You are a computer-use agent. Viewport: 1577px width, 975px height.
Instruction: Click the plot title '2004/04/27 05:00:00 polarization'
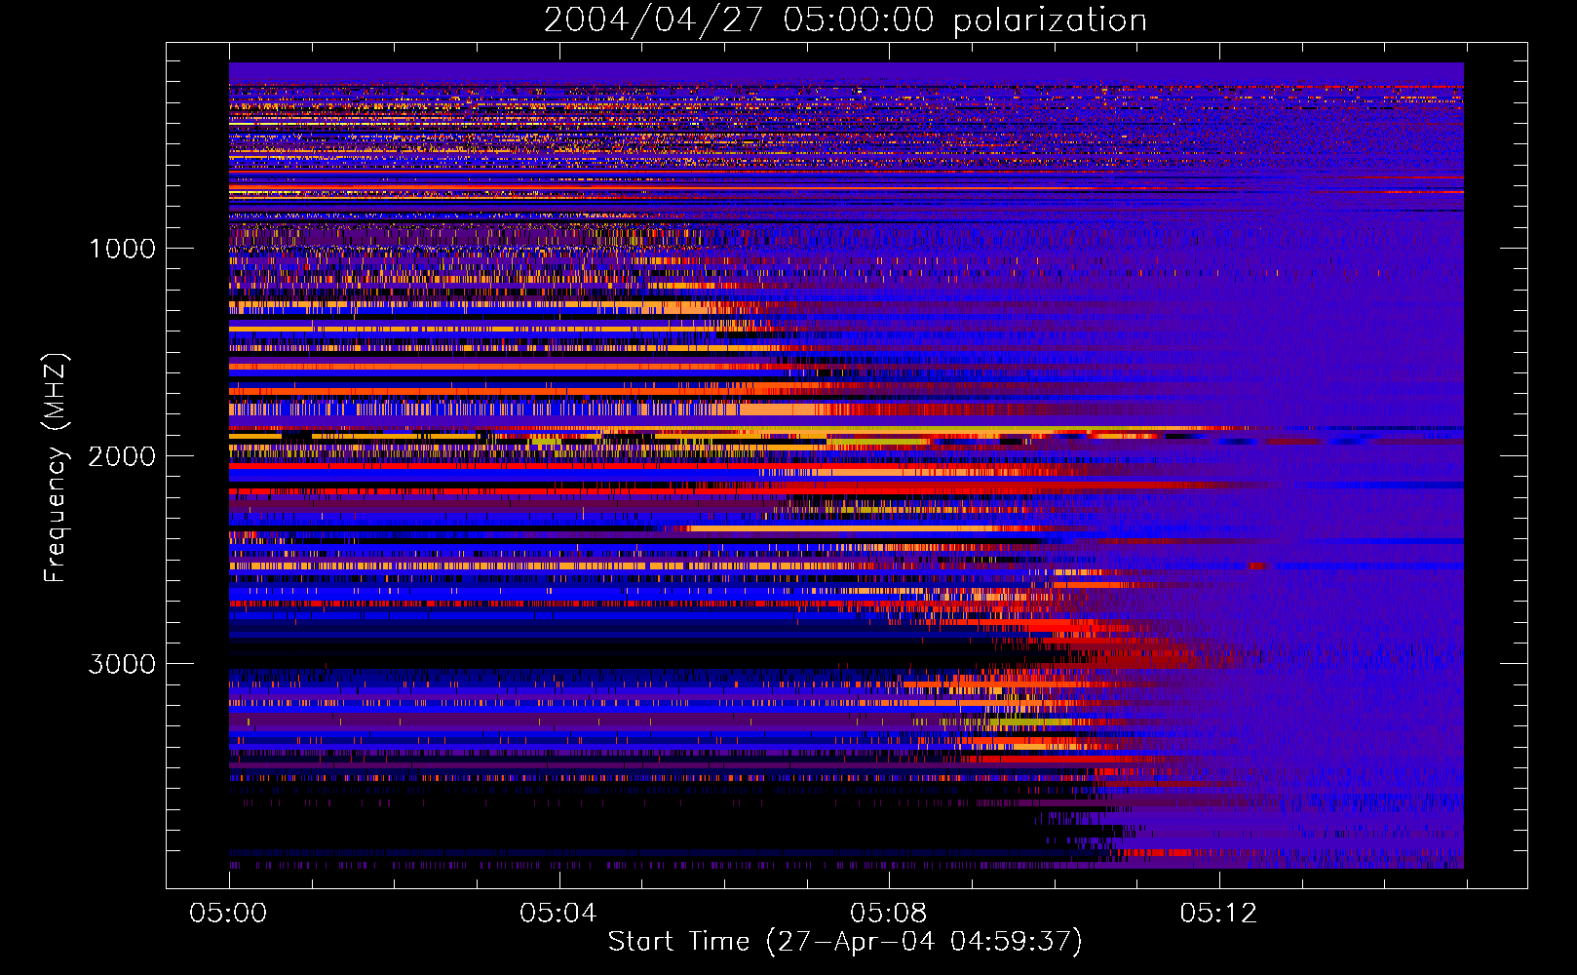(x=845, y=20)
